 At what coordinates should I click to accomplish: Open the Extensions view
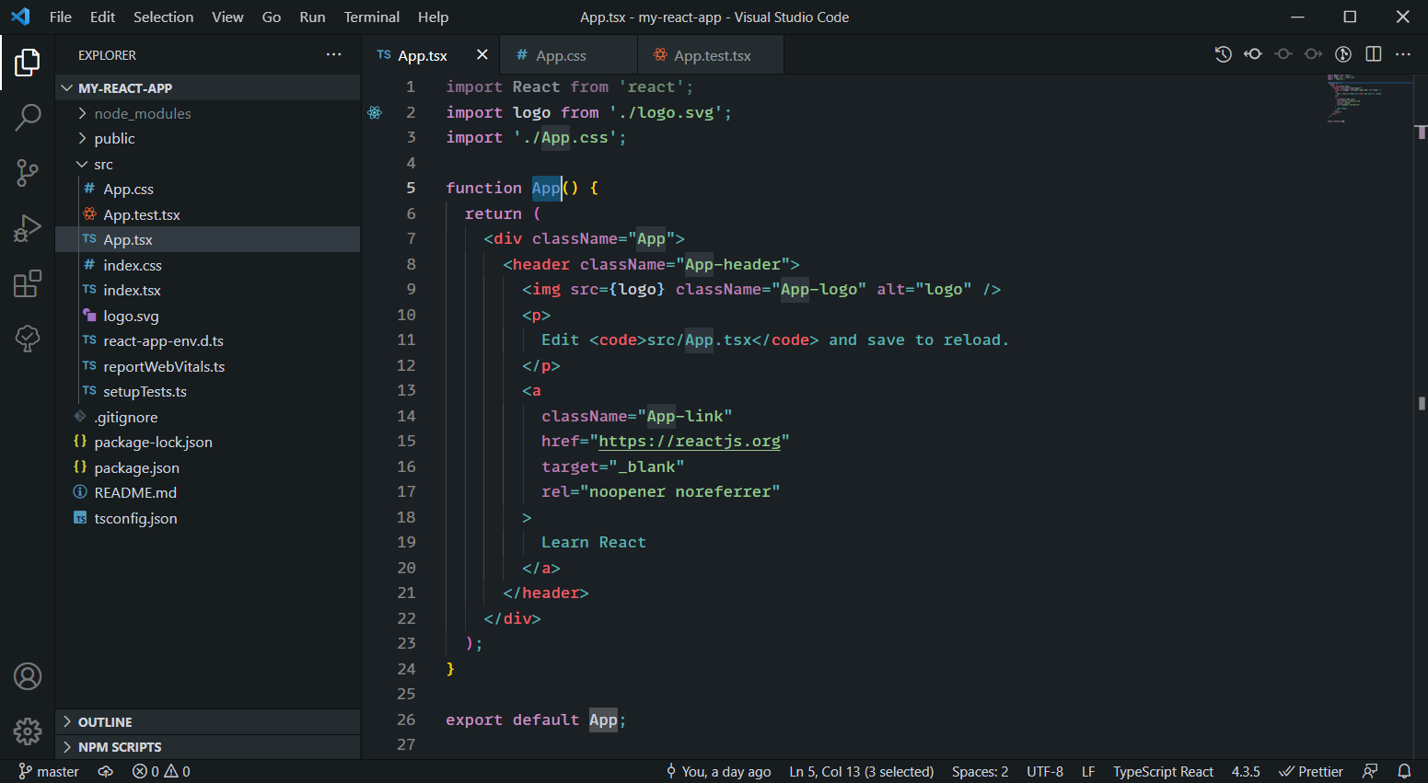pos(28,283)
